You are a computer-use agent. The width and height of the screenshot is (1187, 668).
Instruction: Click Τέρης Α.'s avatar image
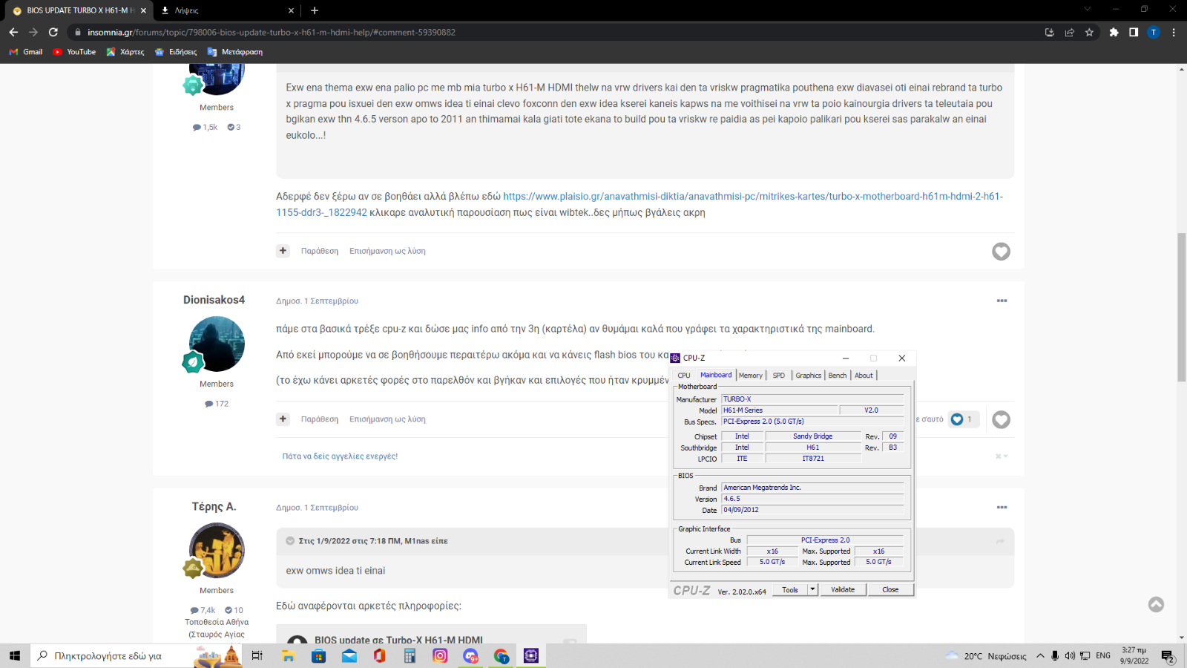pos(217,550)
